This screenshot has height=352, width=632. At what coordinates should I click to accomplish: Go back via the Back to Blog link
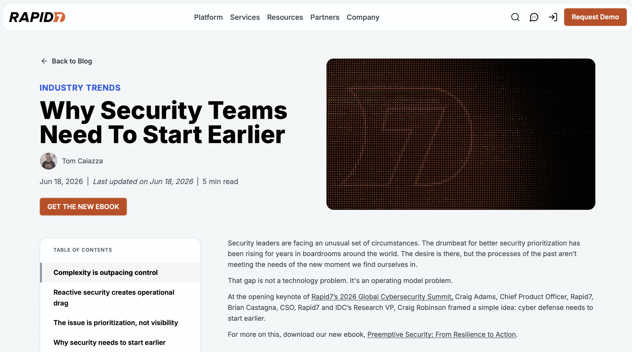[x=72, y=61]
